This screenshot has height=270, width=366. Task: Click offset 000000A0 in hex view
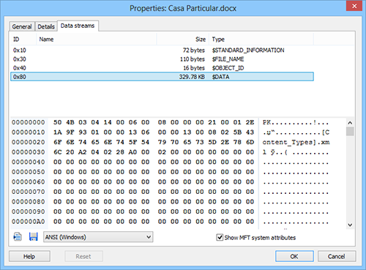[x=29, y=222]
